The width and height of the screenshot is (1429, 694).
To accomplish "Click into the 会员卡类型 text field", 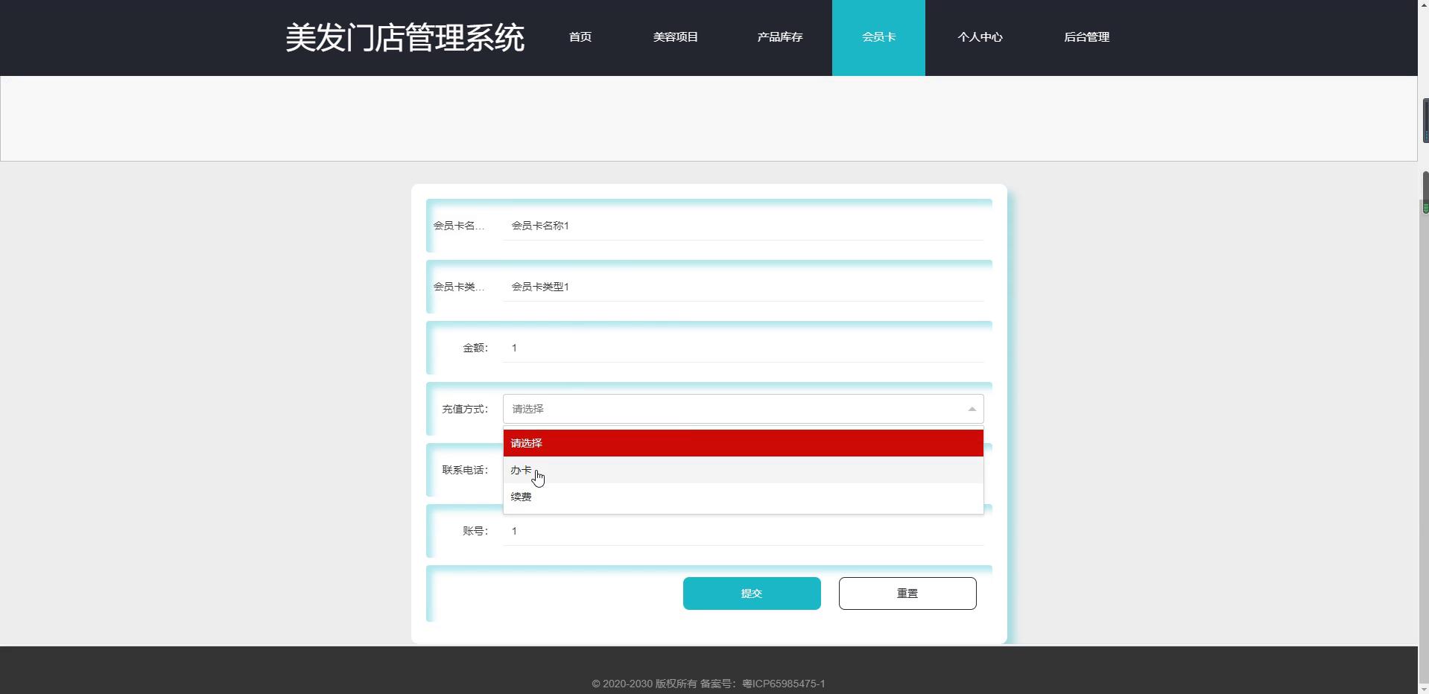I will point(743,287).
